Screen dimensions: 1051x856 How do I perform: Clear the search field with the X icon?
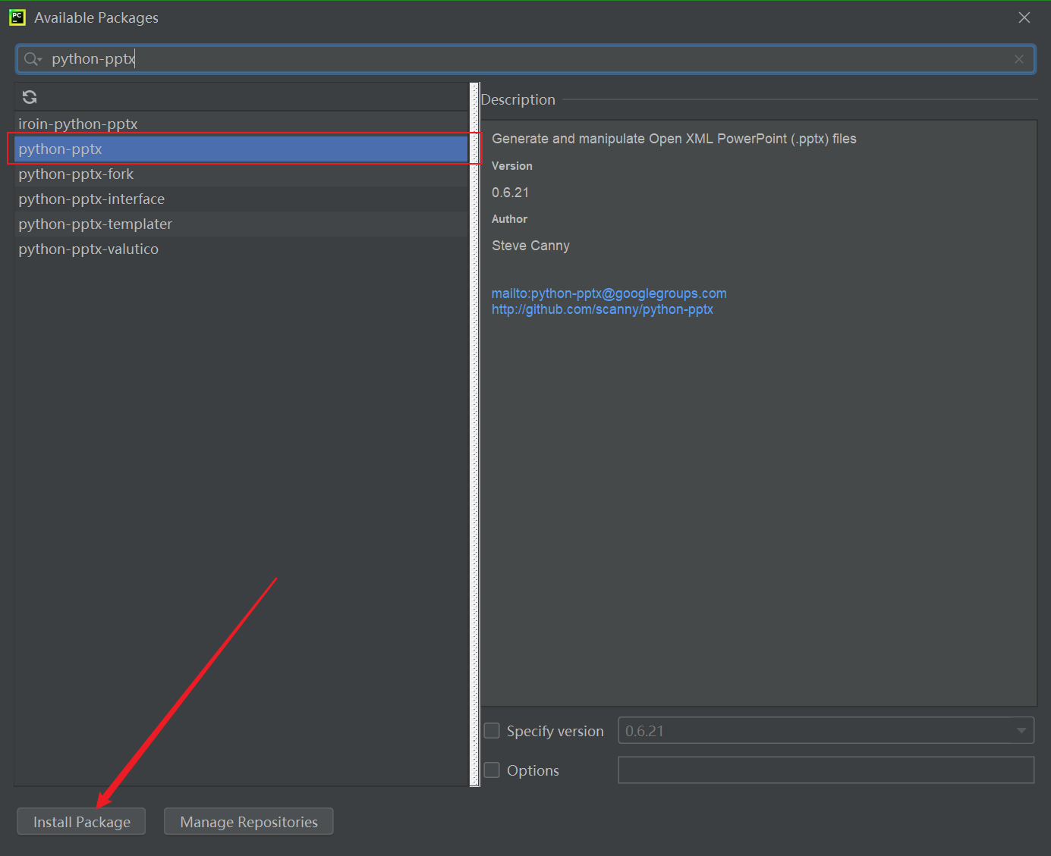[1019, 59]
